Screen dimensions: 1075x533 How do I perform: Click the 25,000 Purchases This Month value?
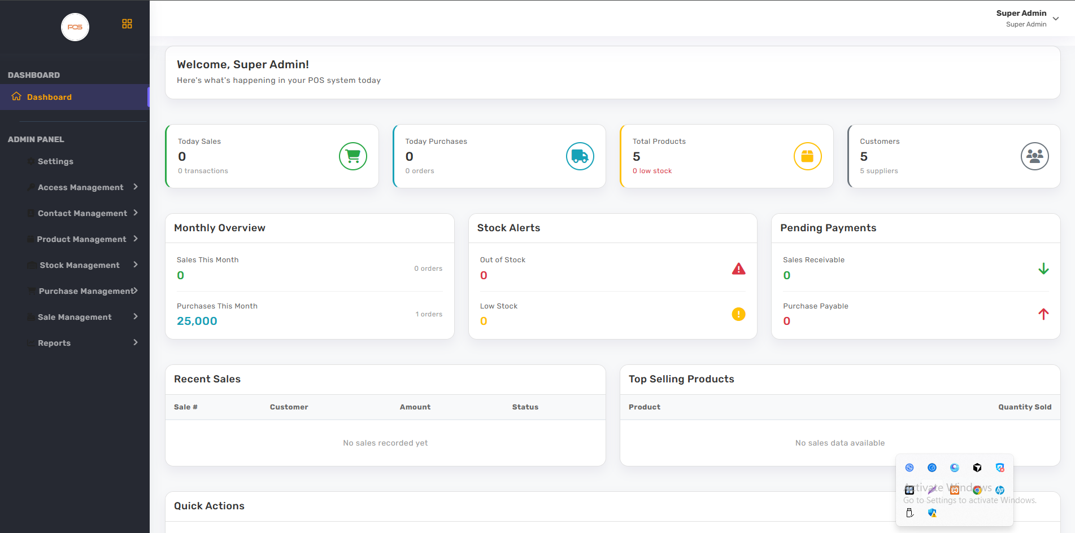pyautogui.click(x=197, y=321)
